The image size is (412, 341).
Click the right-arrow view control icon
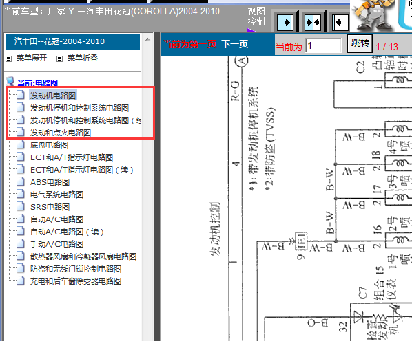click(285, 22)
